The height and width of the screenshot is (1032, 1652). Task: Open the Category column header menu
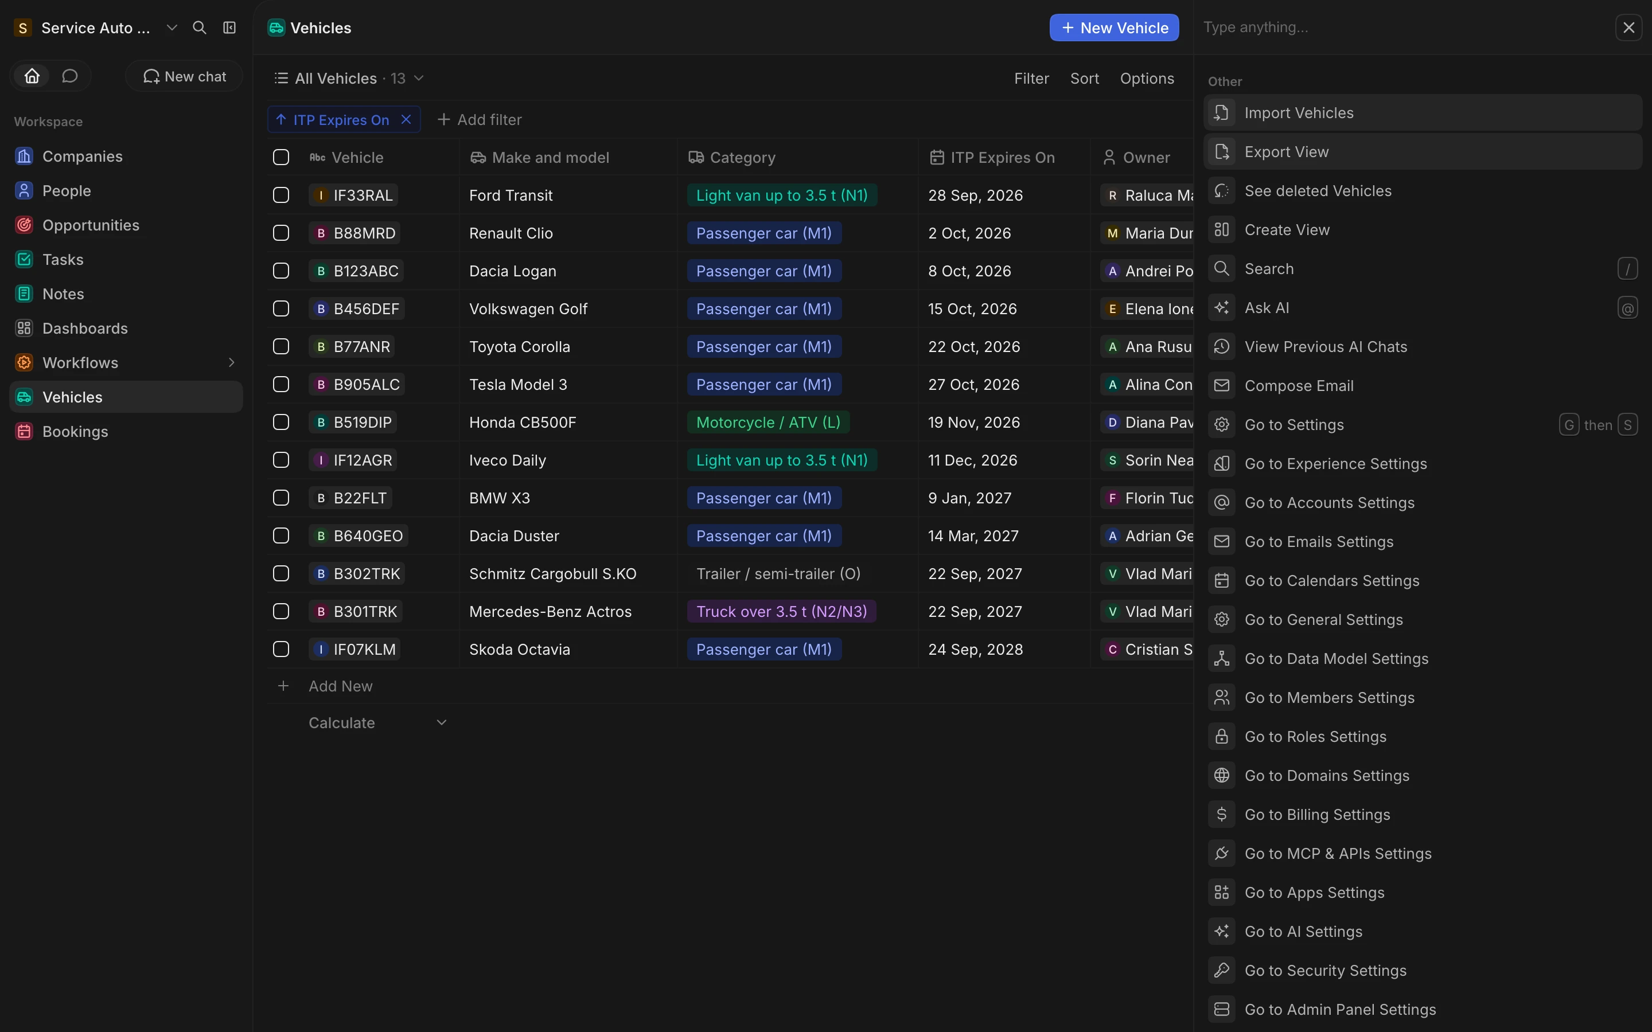pyautogui.click(x=797, y=158)
